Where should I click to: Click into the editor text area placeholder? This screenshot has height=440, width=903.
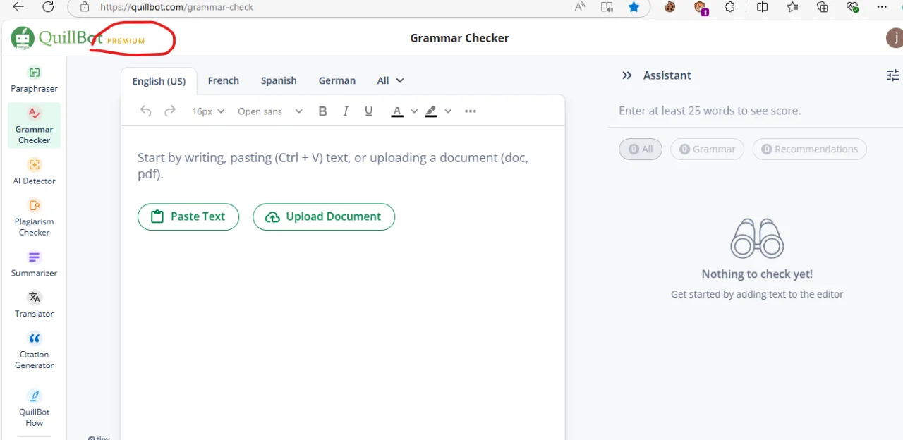click(x=333, y=166)
